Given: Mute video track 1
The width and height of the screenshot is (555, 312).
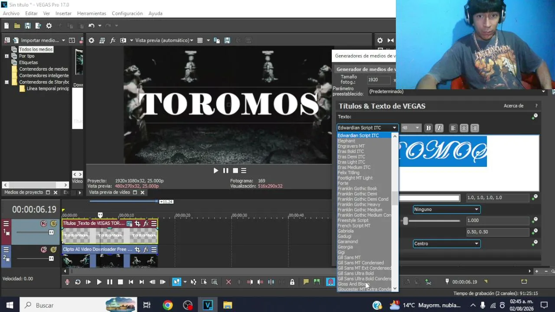Looking at the screenshot, I should coord(43,224).
